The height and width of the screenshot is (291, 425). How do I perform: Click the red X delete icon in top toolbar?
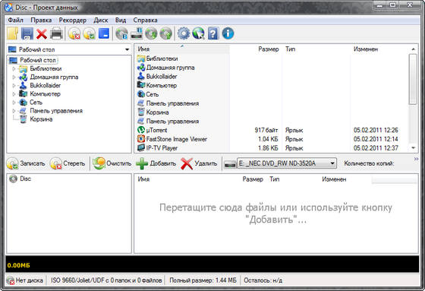point(42,34)
